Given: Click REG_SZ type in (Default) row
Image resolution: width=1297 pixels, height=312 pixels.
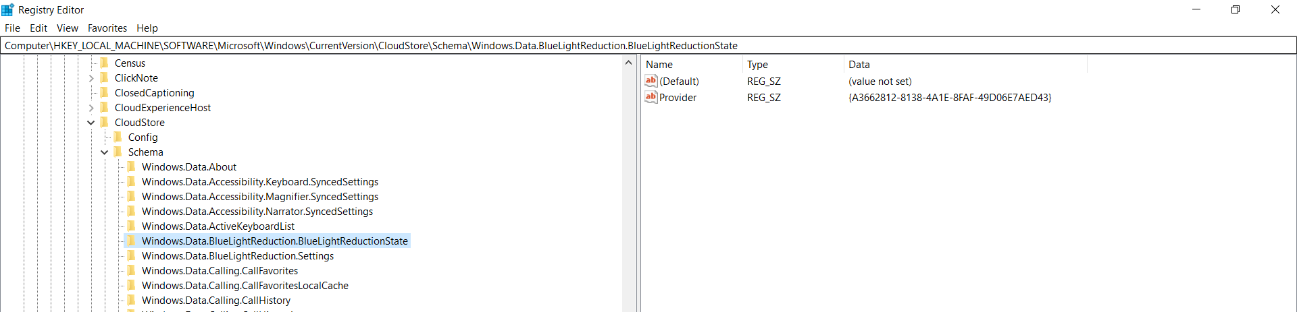Looking at the screenshot, I should (764, 81).
